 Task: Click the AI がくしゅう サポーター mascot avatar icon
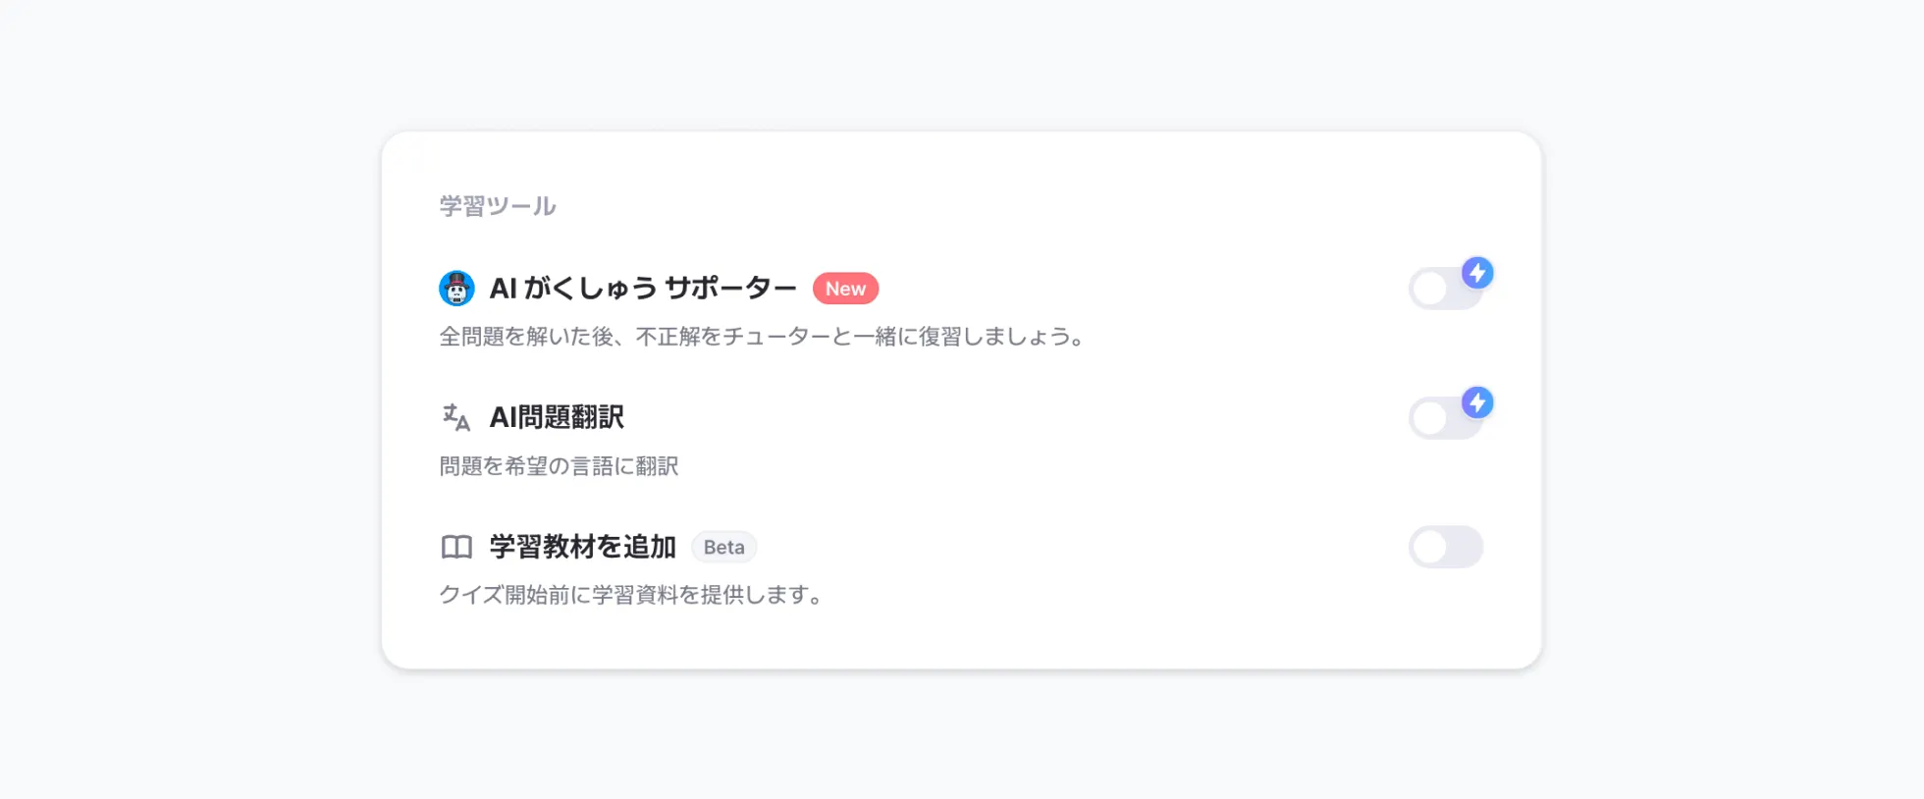tap(456, 289)
